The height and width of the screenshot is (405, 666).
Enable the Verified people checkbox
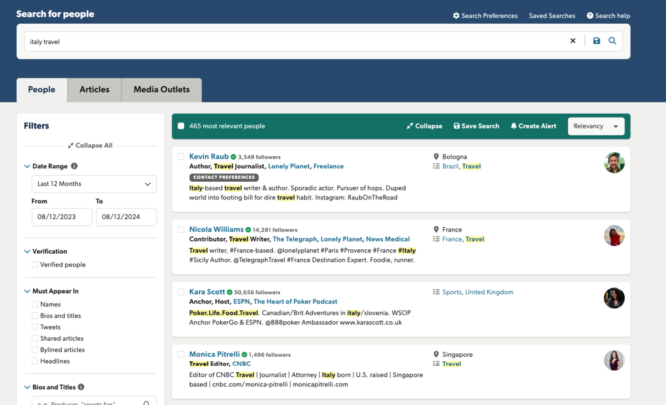click(x=35, y=265)
